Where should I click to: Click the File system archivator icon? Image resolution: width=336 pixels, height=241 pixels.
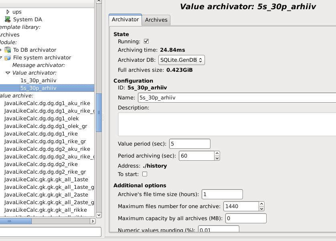(x=8, y=57)
